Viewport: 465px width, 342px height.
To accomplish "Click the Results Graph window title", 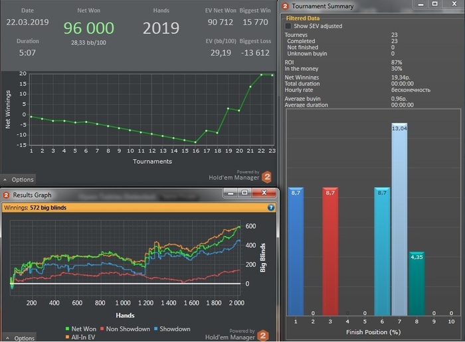I will coord(32,196).
